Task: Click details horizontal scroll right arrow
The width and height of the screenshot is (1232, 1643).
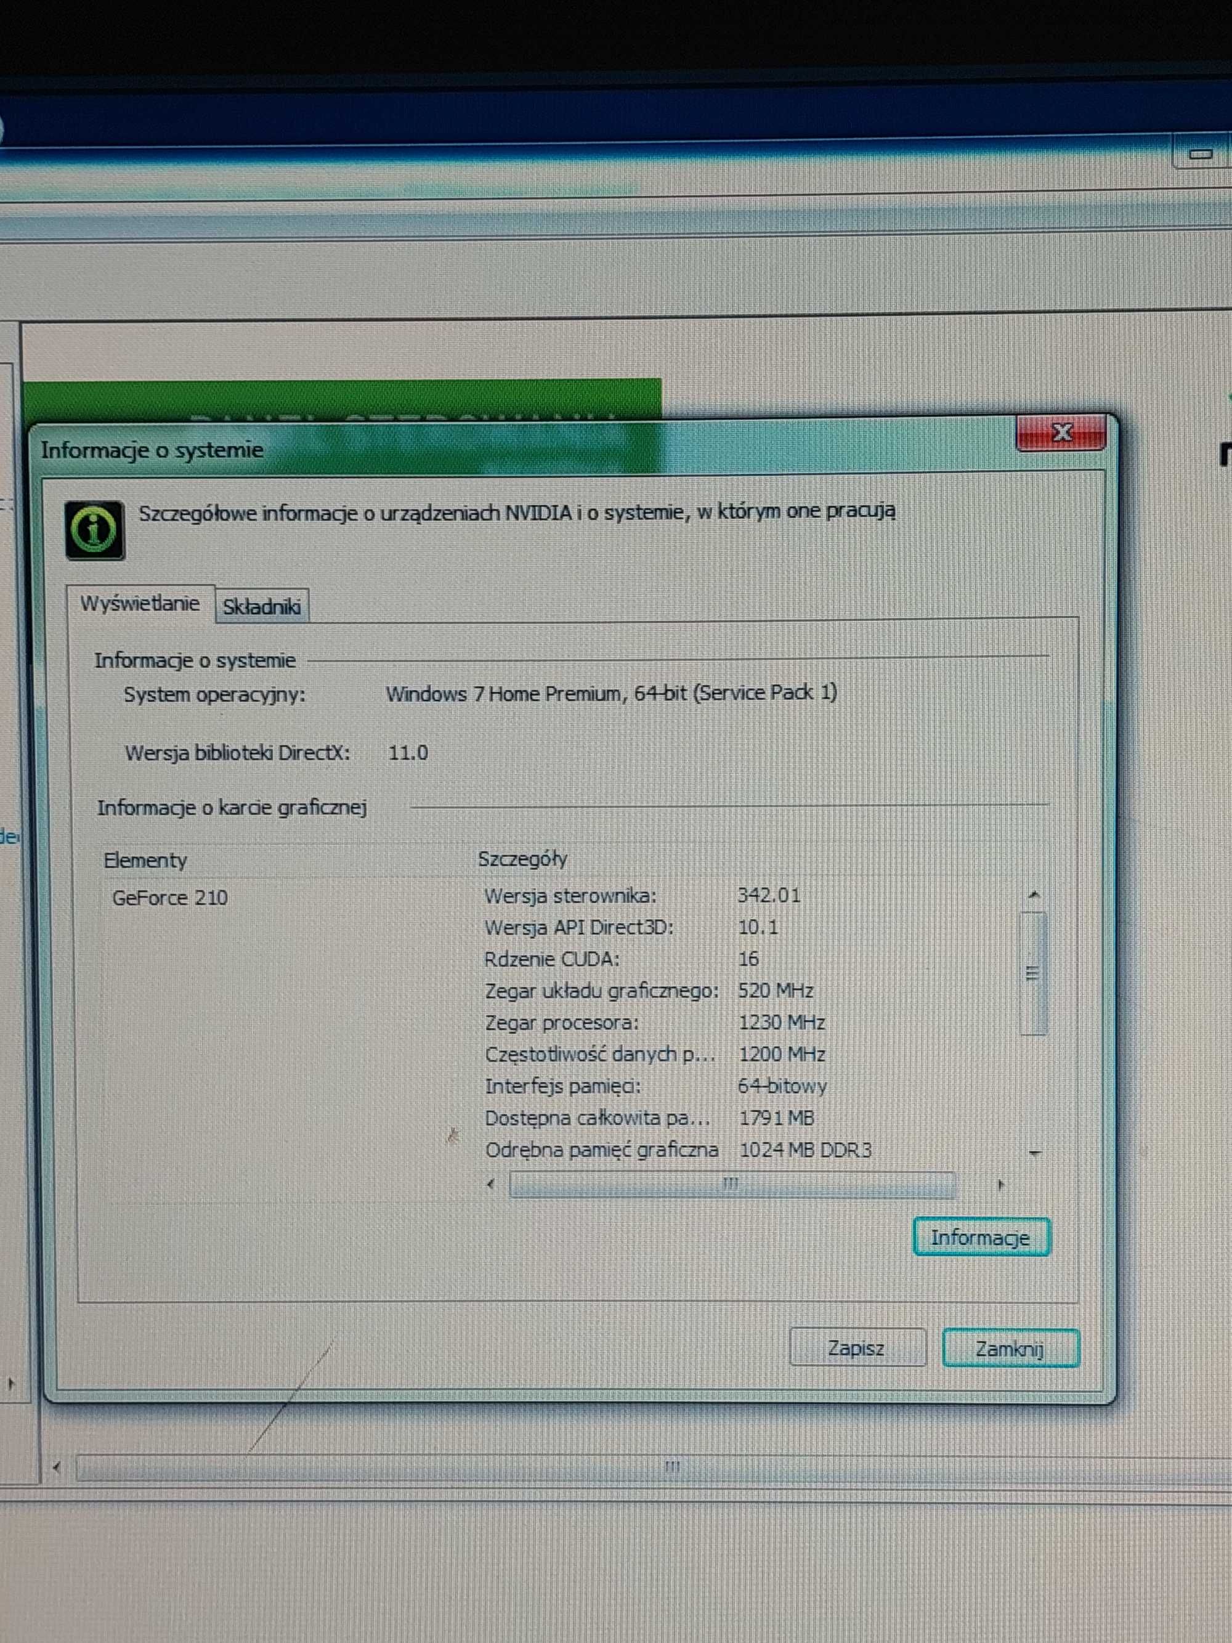Action: [1000, 1185]
